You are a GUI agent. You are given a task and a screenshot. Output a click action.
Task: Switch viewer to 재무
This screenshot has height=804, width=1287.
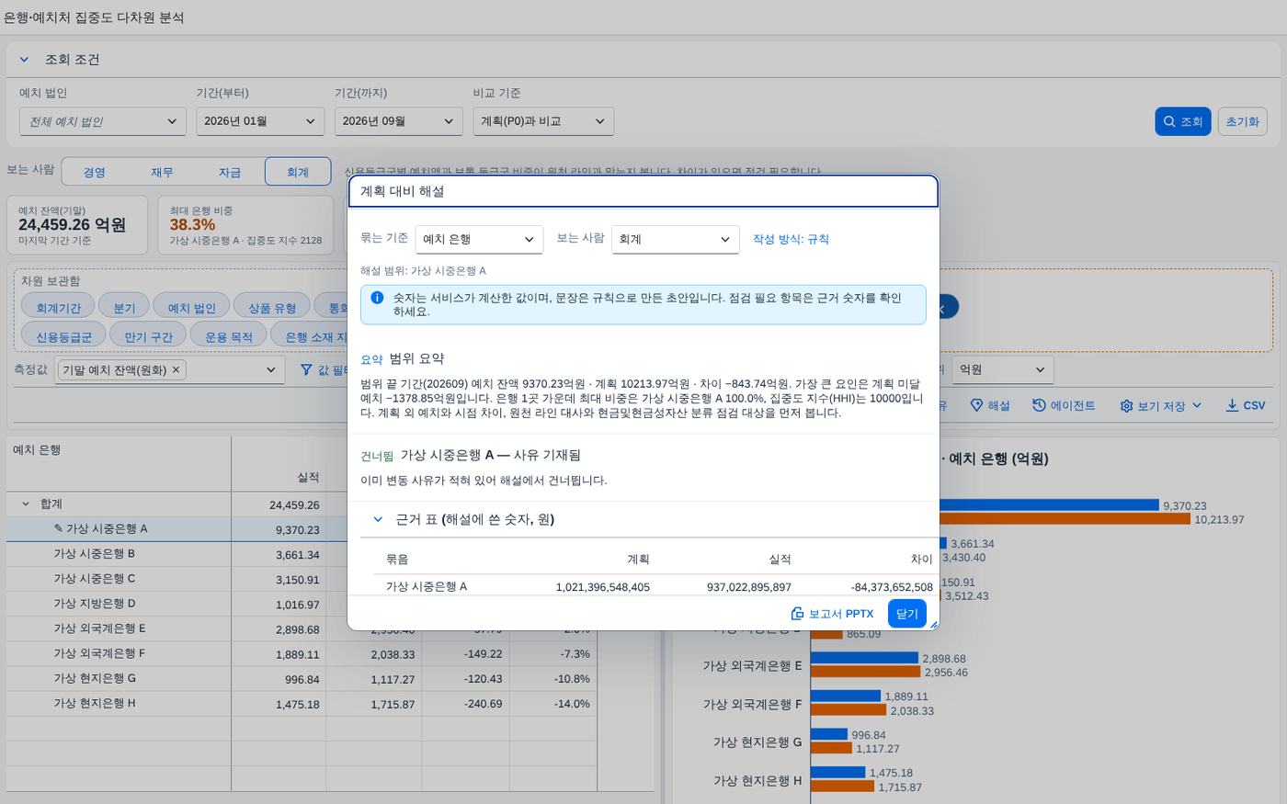163,172
